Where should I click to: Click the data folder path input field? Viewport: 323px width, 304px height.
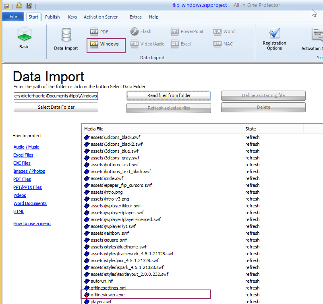point(56,96)
